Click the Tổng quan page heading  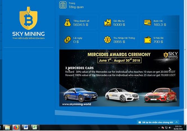tap(76, 7)
